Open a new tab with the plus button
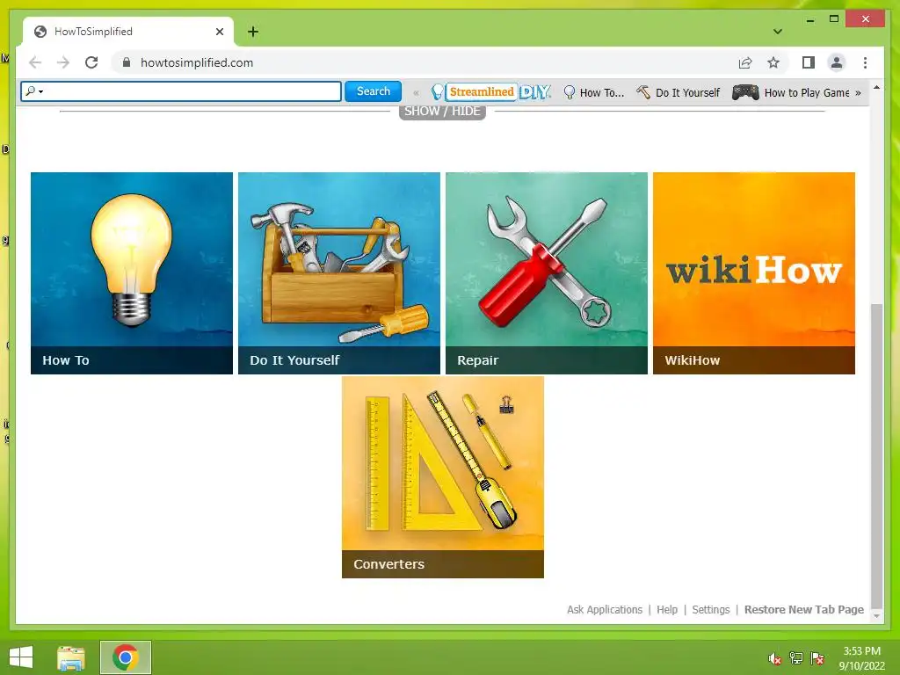This screenshot has height=675, width=900. point(253,32)
